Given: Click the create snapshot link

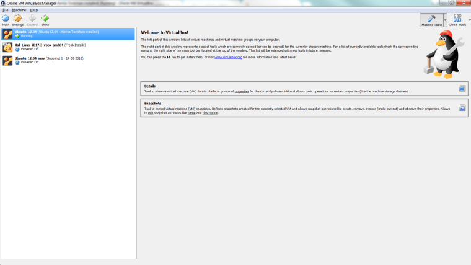Looking at the screenshot, I should coord(347,109).
